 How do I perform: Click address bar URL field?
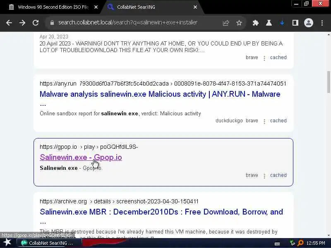pos(128,23)
